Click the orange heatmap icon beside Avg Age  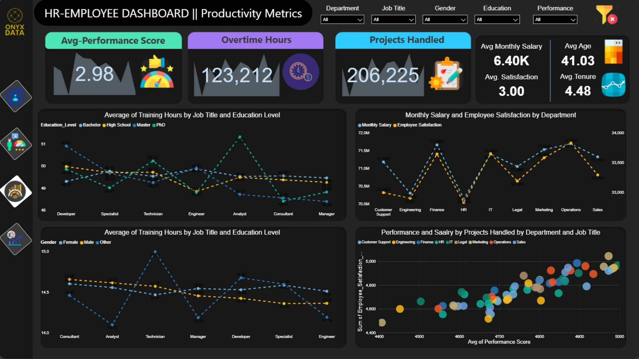(x=613, y=52)
